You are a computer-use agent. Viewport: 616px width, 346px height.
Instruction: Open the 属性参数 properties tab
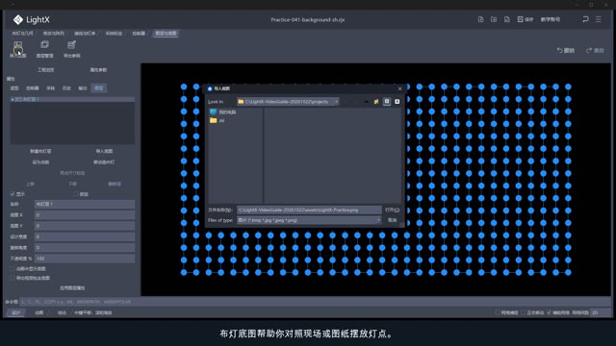pyautogui.click(x=98, y=70)
